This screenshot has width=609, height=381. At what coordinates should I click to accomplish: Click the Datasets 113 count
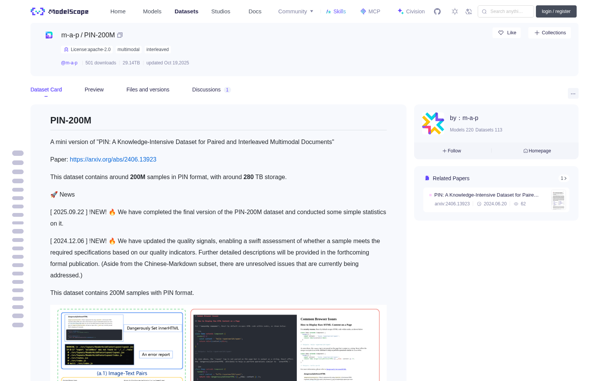pyautogui.click(x=489, y=130)
